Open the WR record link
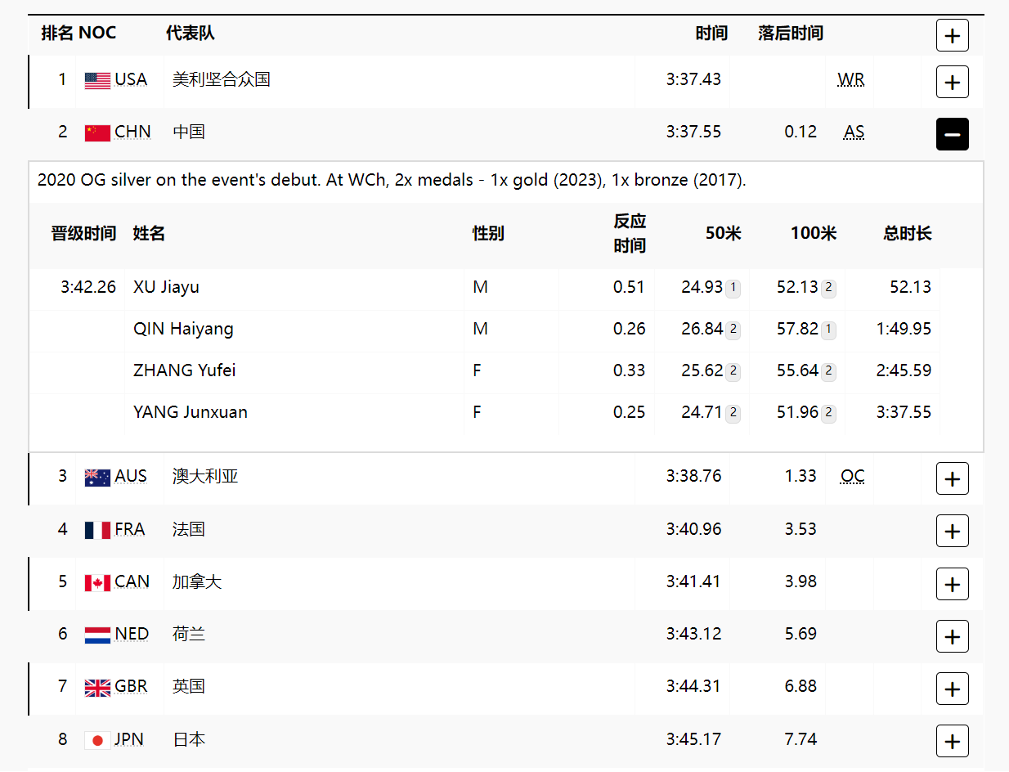 pyautogui.click(x=851, y=79)
